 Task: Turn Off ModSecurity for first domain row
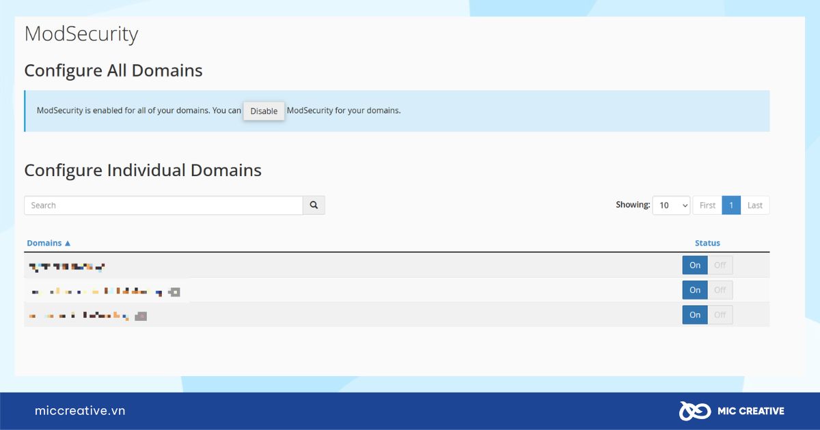click(x=720, y=265)
